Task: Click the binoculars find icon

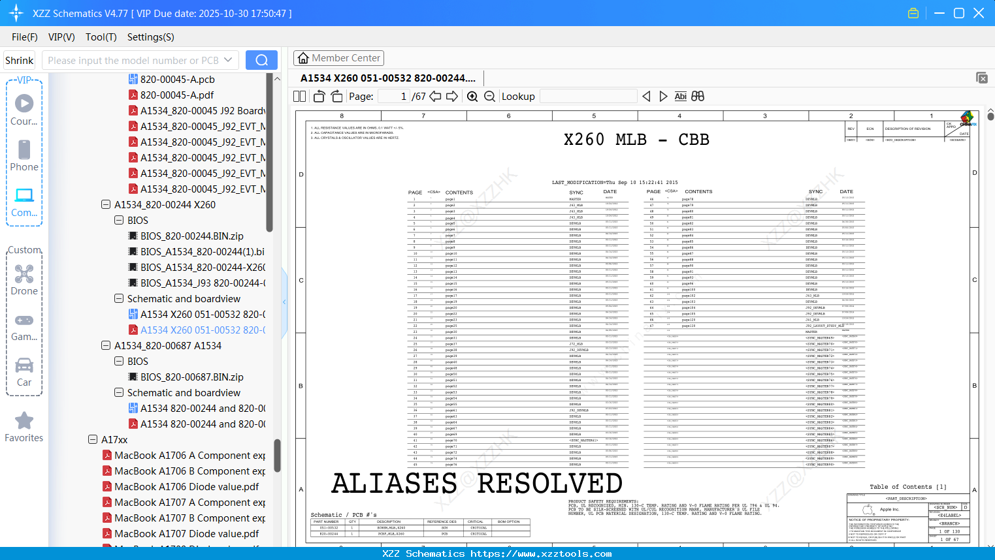Action: (698, 97)
